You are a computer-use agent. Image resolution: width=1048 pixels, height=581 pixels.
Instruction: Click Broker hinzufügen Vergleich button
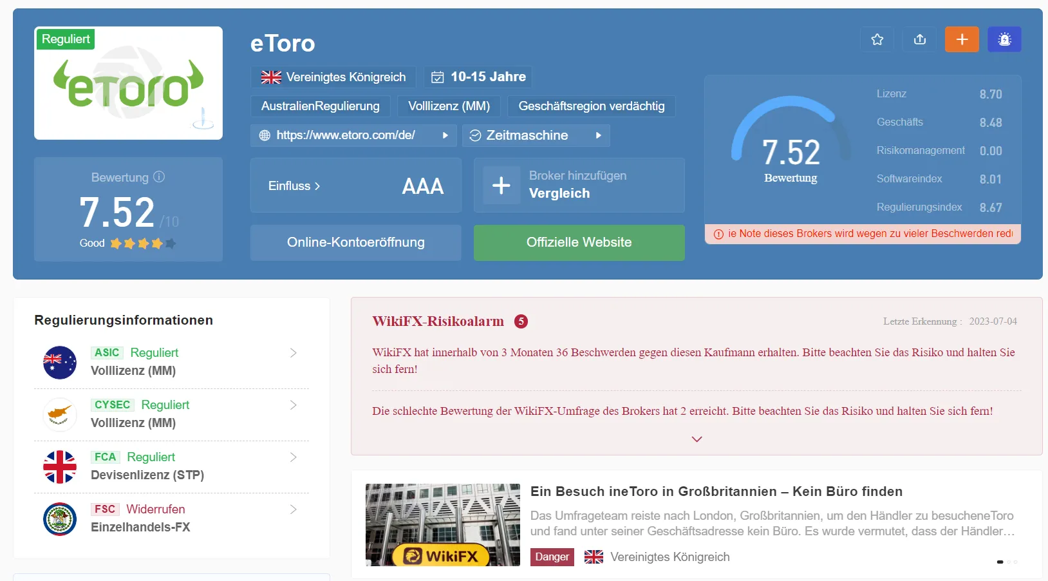coord(579,186)
